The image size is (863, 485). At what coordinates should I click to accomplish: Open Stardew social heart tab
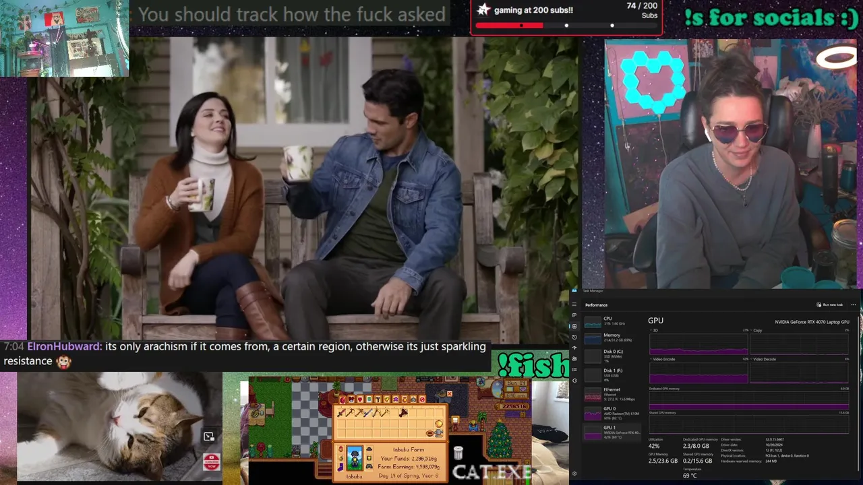click(360, 399)
